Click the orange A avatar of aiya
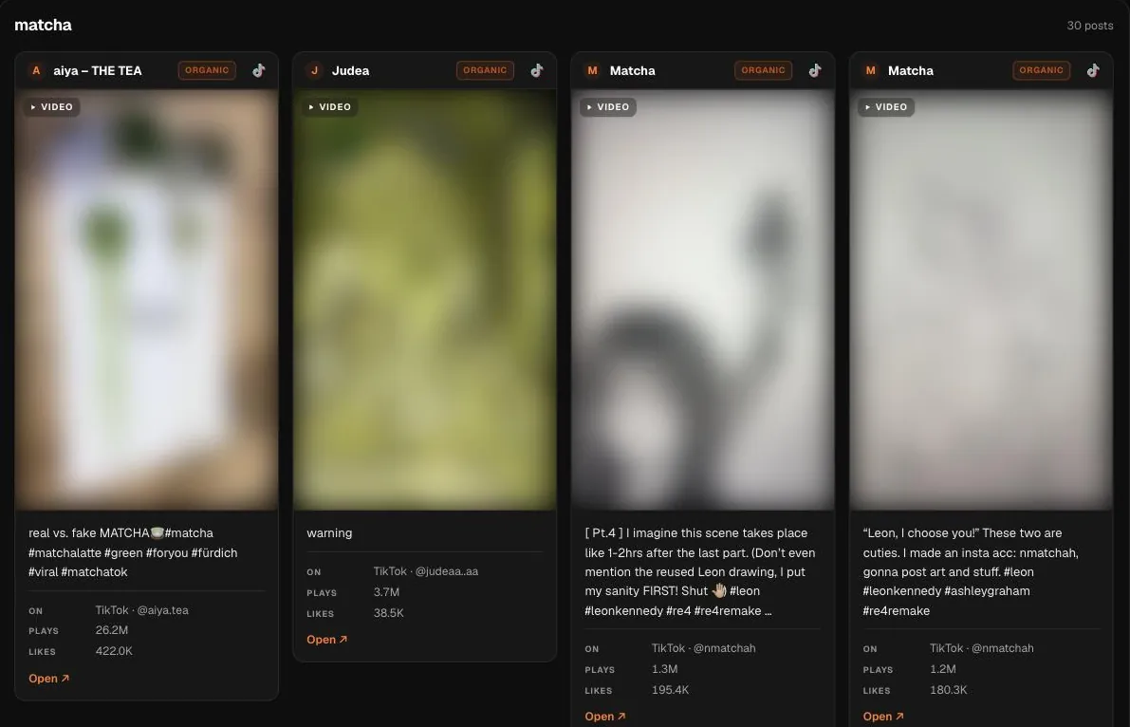Image resolution: width=1130 pixels, height=727 pixels. 36,70
